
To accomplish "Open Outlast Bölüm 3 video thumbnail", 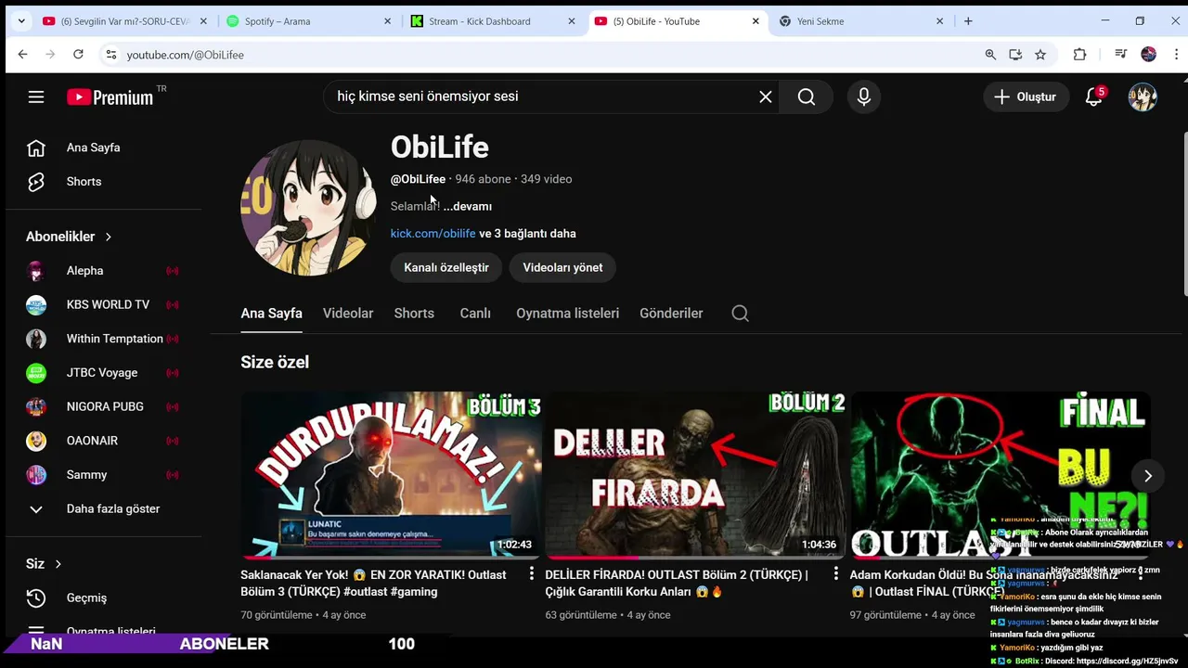I will pos(391,475).
